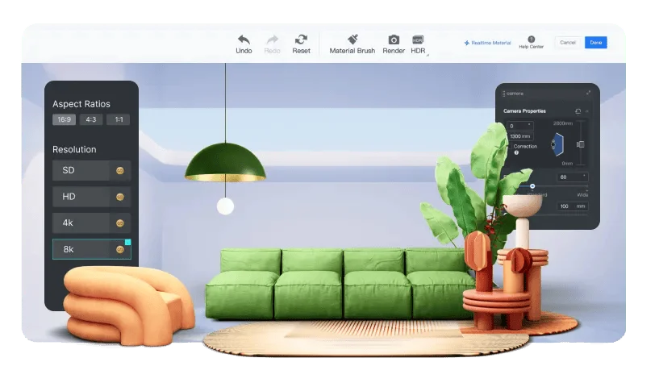Click the coin icon beside 4k
This screenshot has height=387, width=659.
click(119, 223)
